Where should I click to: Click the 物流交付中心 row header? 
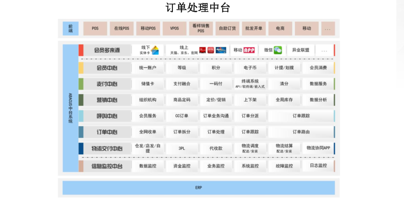(107, 148)
